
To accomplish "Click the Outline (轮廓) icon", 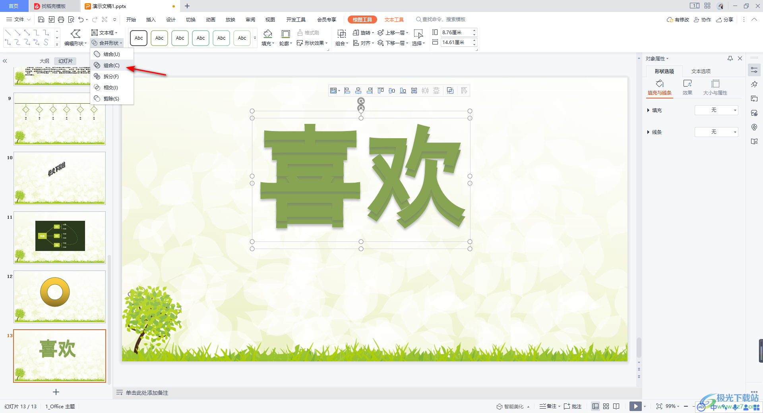I will (x=285, y=34).
